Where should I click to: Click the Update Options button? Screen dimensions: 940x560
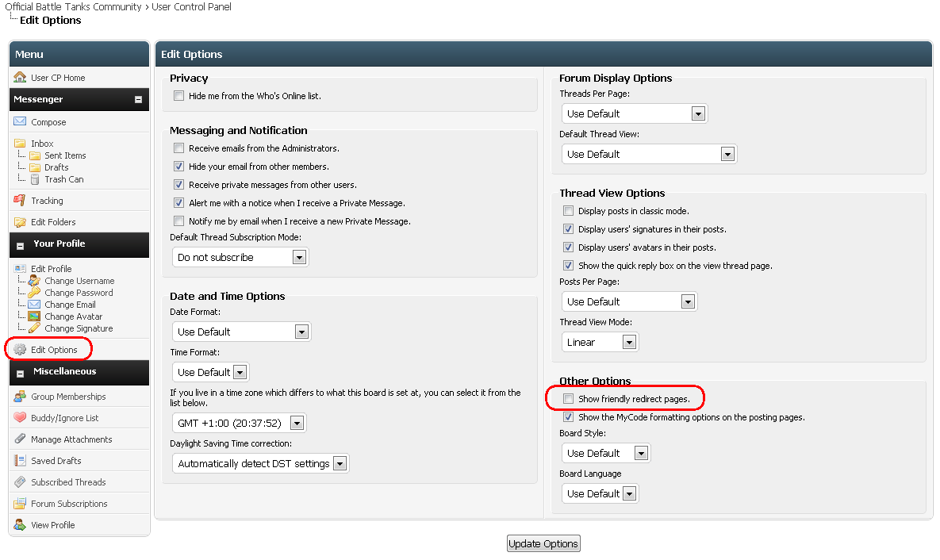tap(543, 543)
